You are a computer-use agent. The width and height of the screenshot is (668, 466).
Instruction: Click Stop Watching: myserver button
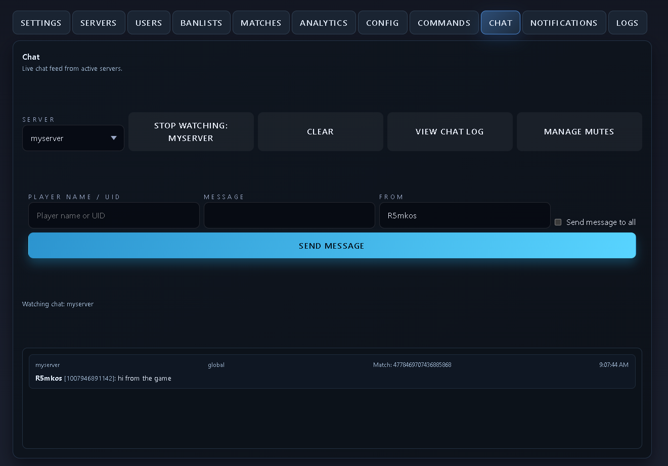coord(191,132)
